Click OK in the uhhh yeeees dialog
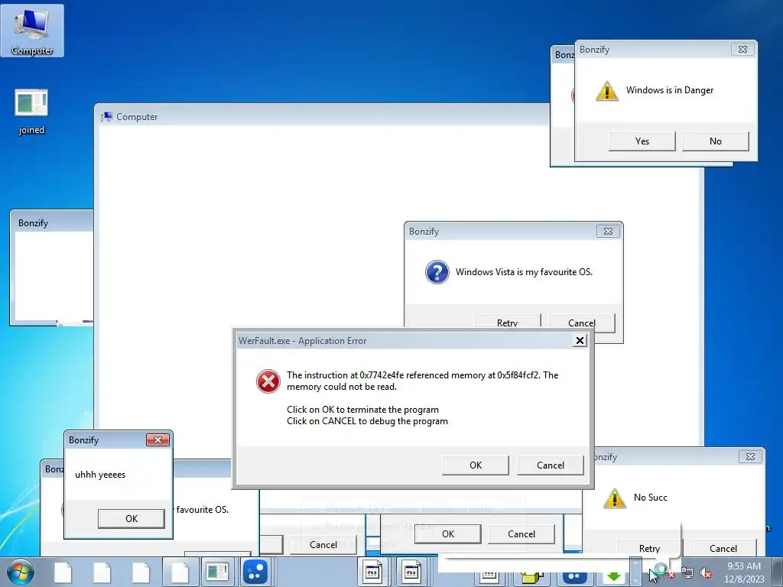Image resolution: width=783 pixels, height=587 pixels. pyautogui.click(x=132, y=519)
